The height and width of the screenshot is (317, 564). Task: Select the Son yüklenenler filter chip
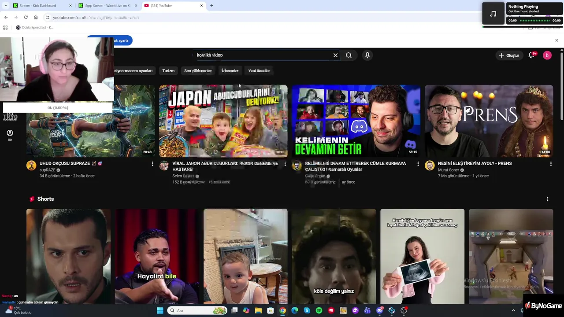click(198, 70)
